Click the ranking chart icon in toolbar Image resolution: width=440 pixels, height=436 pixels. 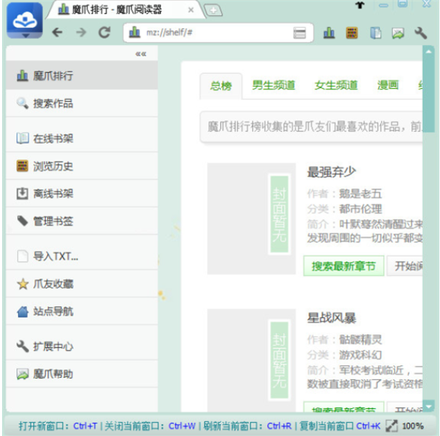click(x=329, y=33)
